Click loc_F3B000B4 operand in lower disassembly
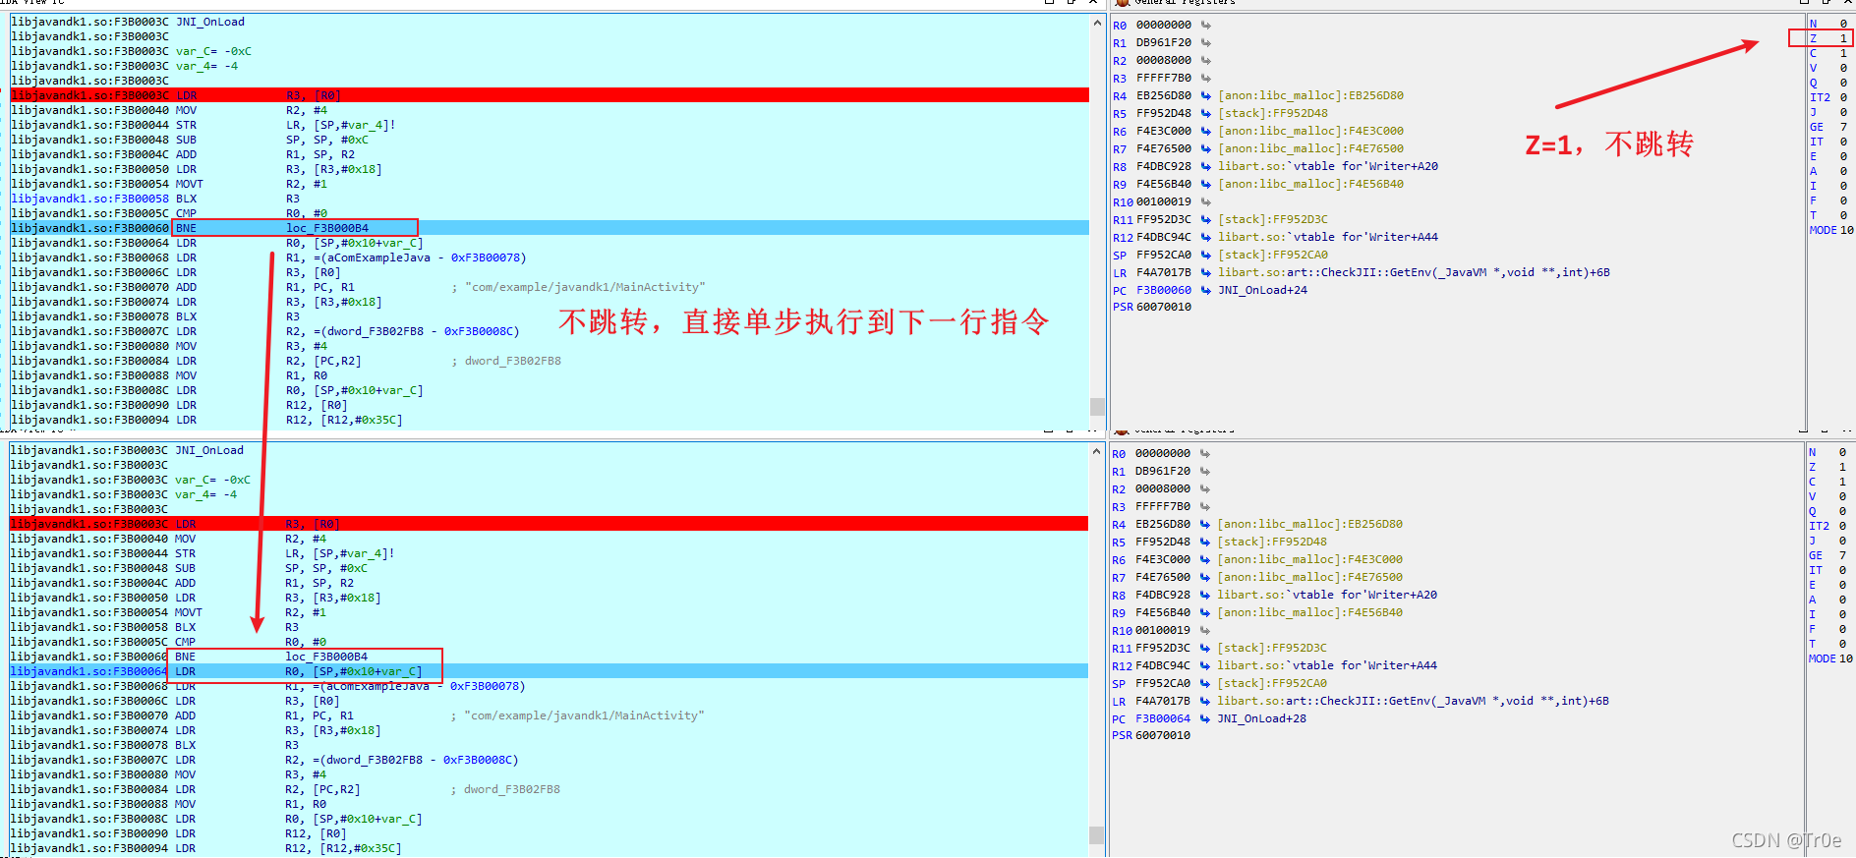Screen dimensions: 1856x858 coord(326,657)
